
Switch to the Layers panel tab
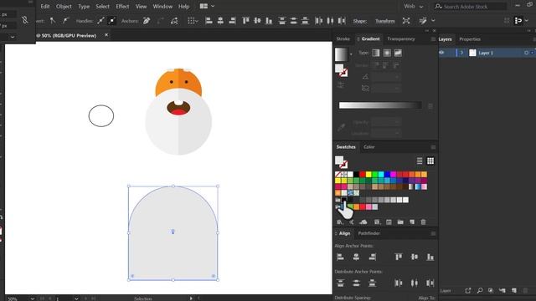(445, 39)
